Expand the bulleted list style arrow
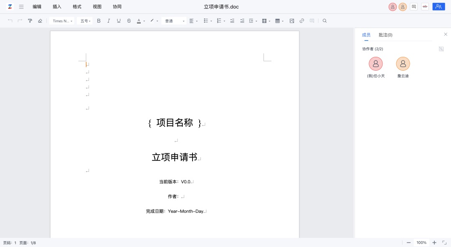 [x=211, y=21]
